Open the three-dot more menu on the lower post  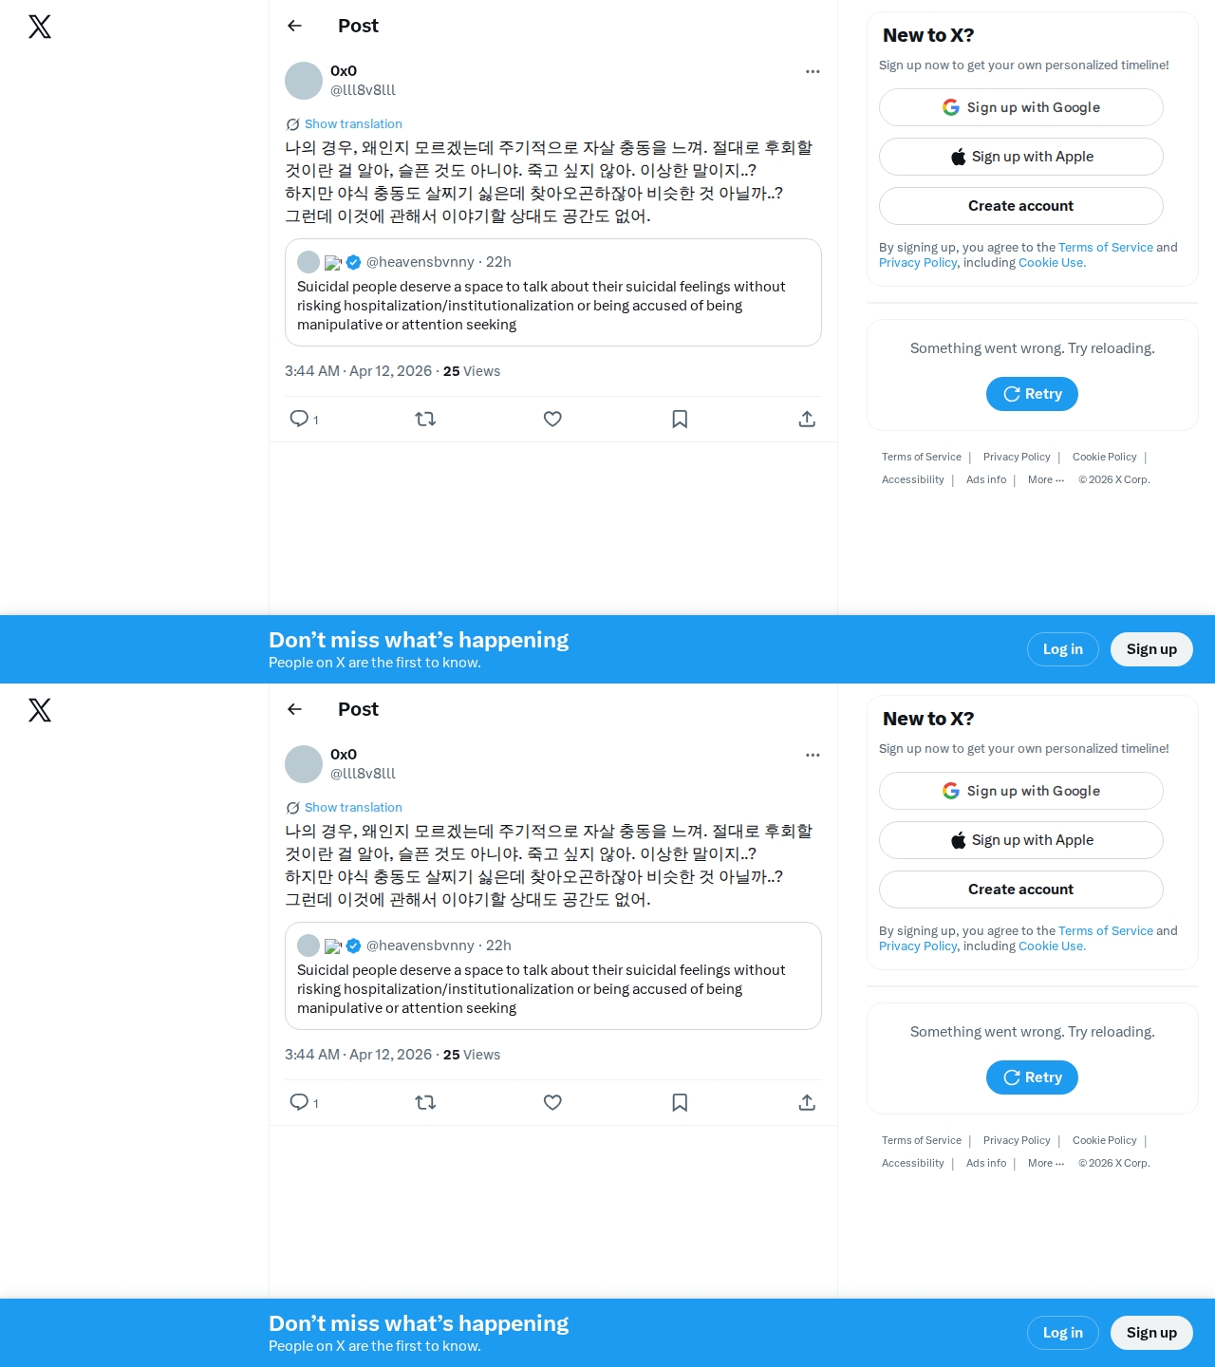[813, 755]
